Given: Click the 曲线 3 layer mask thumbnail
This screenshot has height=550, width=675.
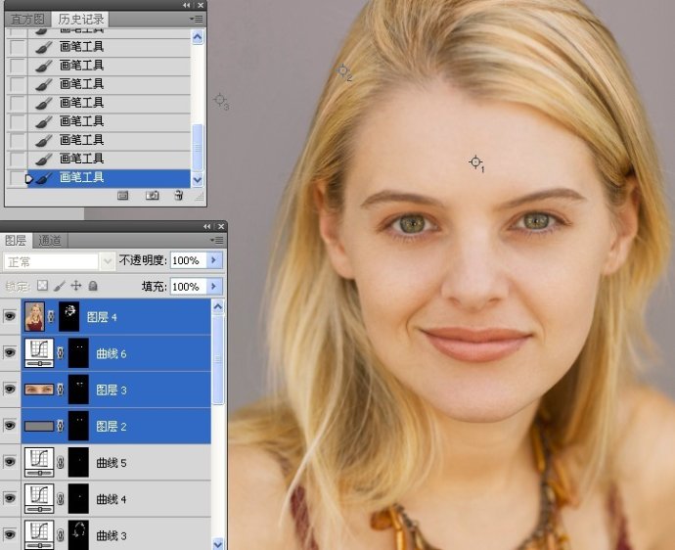Looking at the screenshot, I should click(x=78, y=534).
